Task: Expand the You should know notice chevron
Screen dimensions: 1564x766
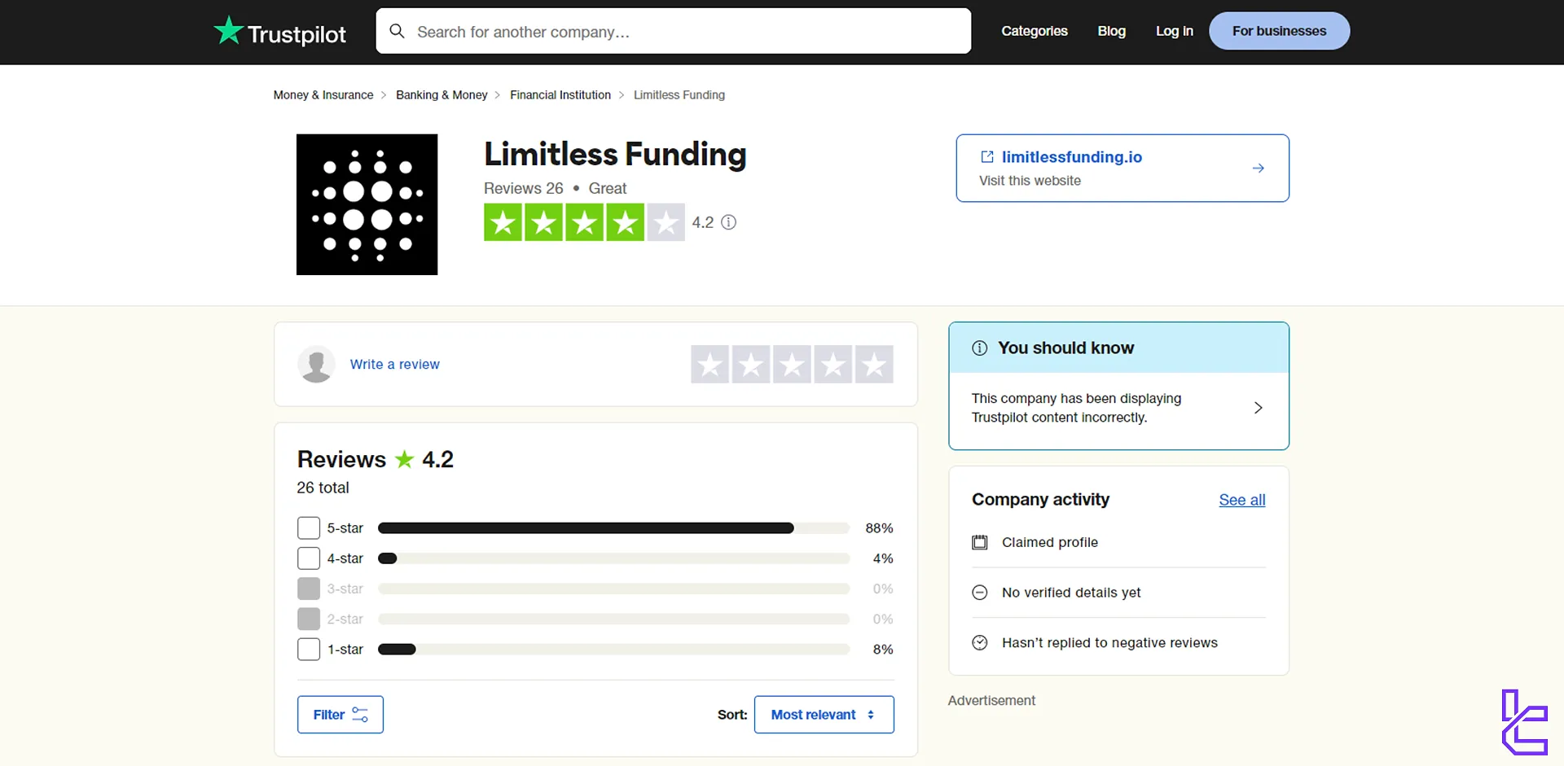Action: coord(1258,408)
